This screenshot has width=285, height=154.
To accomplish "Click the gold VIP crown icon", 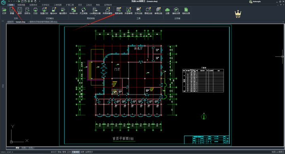I will pos(238,14).
